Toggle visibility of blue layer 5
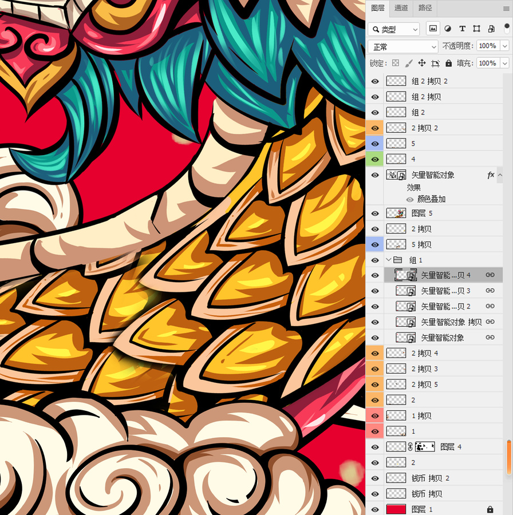Image resolution: width=513 pixels, height=515 pixels. tap(375, 144)
